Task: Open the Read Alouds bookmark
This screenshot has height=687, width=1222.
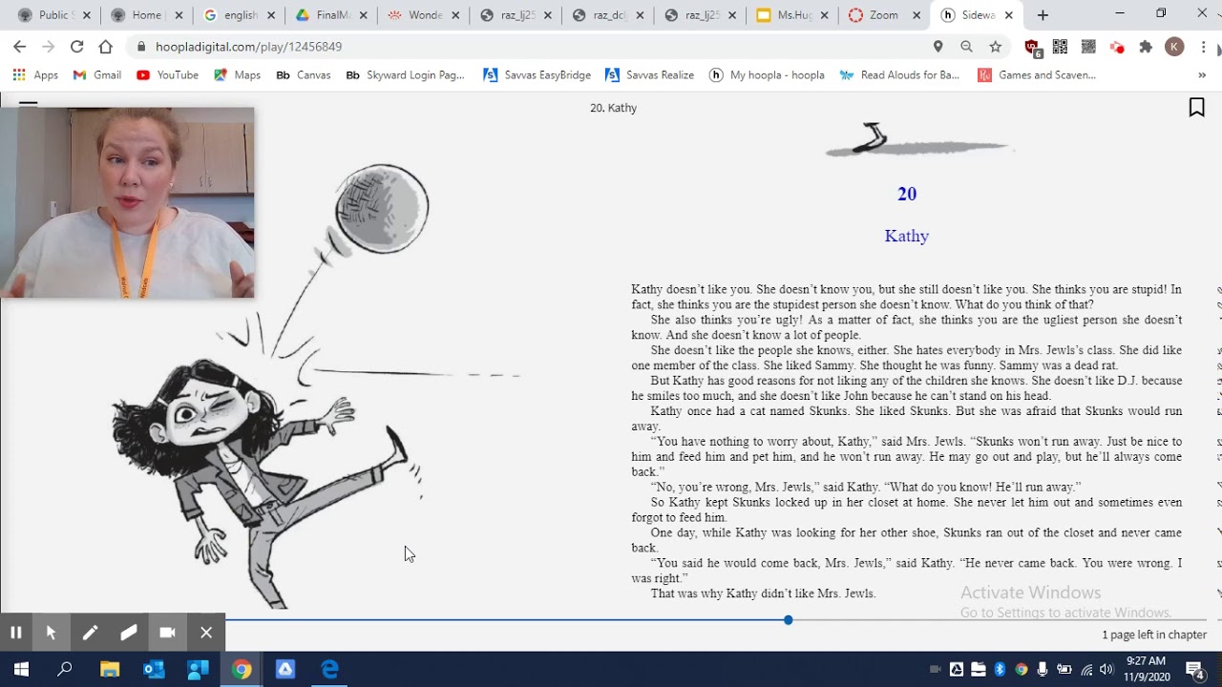Action: pos(899,75)
